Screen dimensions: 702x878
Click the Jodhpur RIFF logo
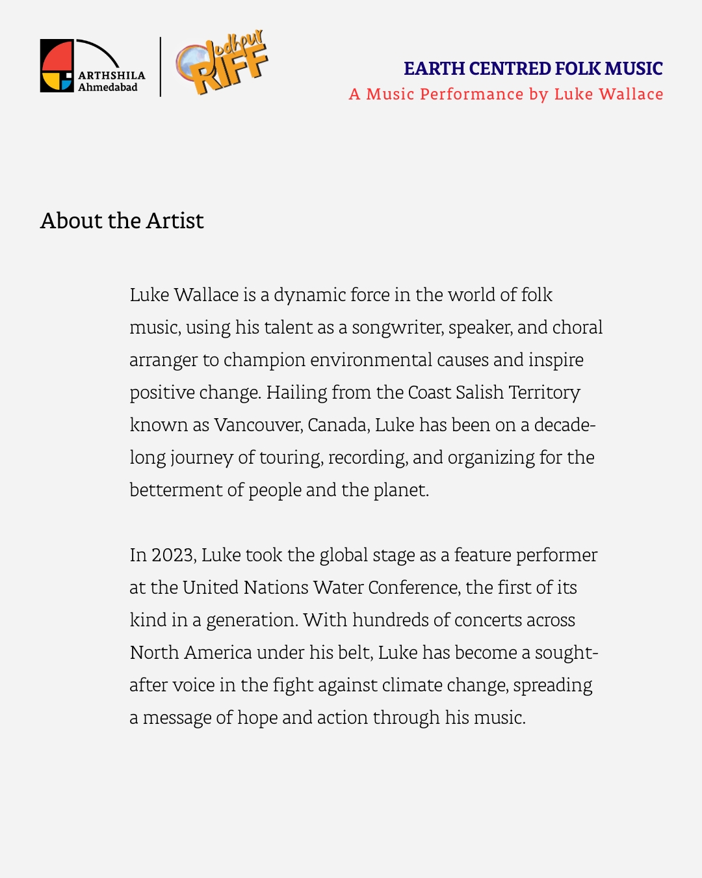pyautogui.click(x=222, y=63)
